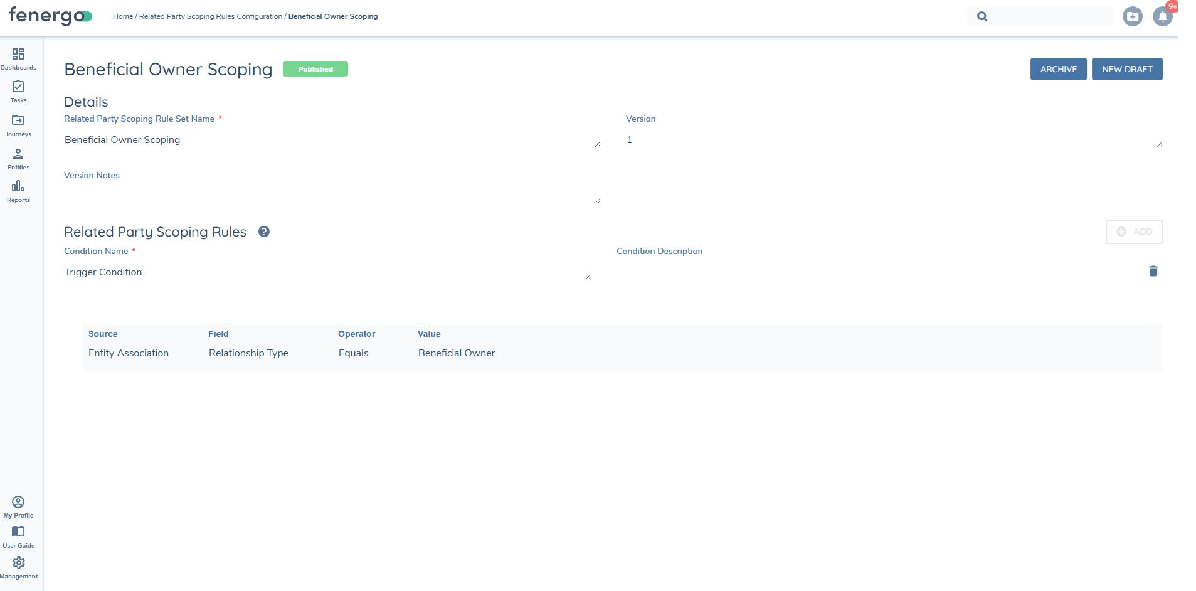
Task: Delete the Trigger Condition with trash icon
Action: [1153, 271]
